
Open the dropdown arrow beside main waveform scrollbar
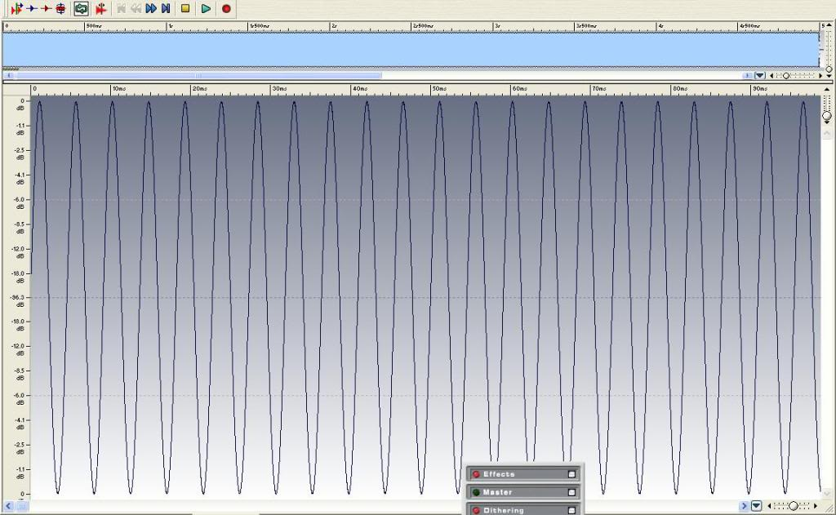[x=756, y=505]
